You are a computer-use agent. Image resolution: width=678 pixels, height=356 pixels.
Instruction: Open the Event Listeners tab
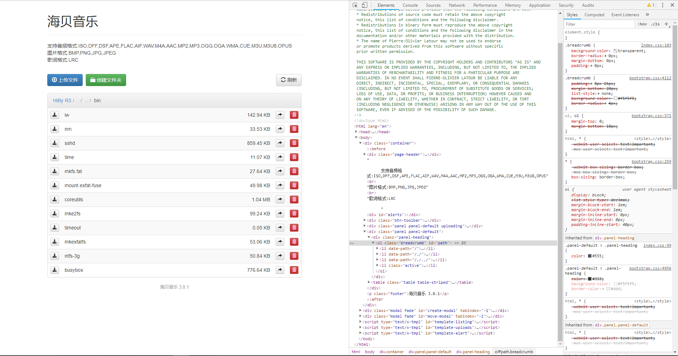(625, 15)
